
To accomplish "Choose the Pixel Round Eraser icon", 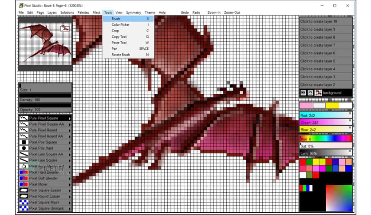I will pos(24,196).
